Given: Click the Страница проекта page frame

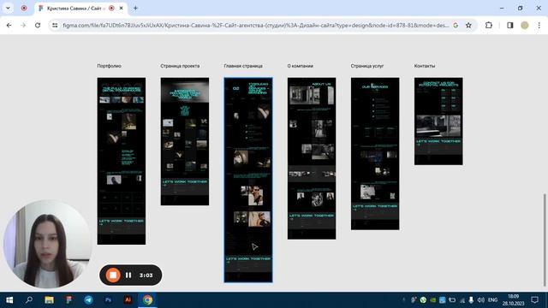Looking at the screenshot, I should coord(185,141).
